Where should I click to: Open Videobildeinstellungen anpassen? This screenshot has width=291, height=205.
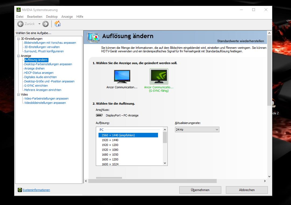[45, 103]
